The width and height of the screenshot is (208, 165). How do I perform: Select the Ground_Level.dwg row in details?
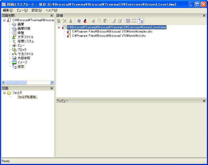point(116,27)
